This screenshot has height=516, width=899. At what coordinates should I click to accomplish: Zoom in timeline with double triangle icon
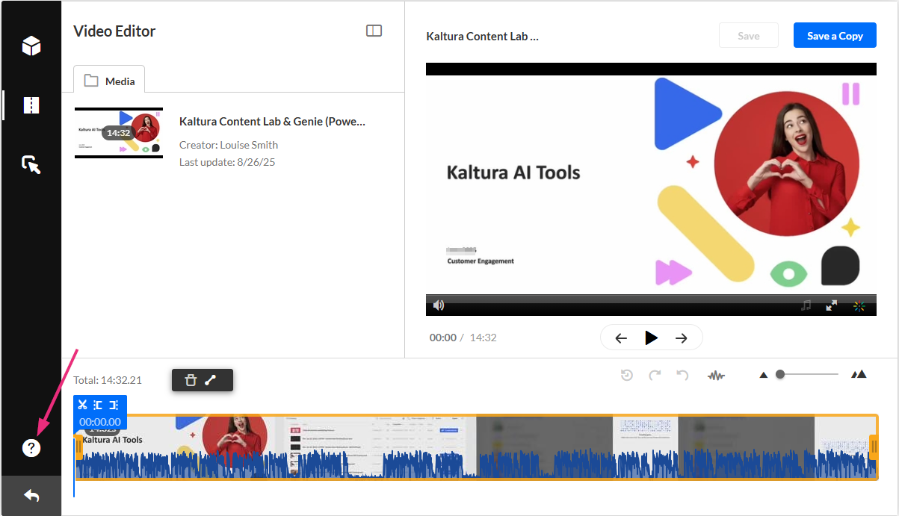coord(859,374)
